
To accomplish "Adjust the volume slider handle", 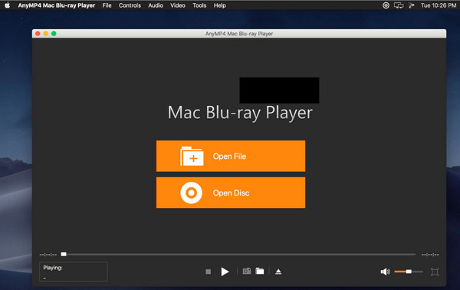I will 409,272.
